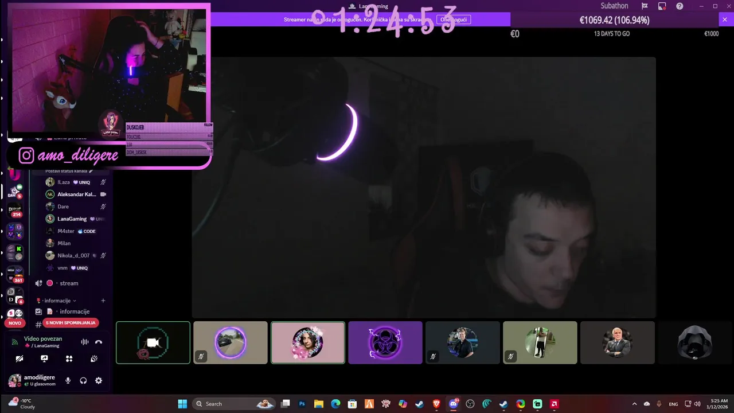Open the soundboard icon
This screenshot has height=413, width=734.
(95, 359)
